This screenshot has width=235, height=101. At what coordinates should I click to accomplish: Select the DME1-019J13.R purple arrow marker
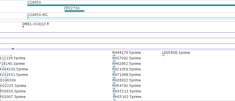click(x=23, y=27)
